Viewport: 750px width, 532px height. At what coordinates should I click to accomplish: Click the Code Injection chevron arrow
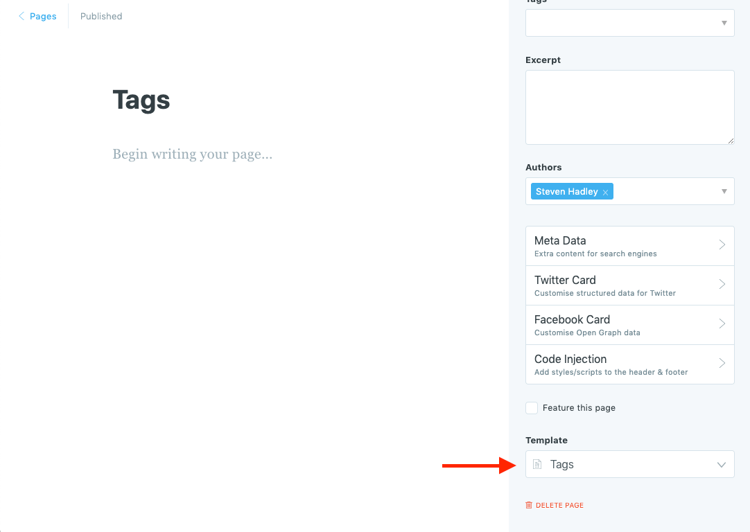(722, 363)
